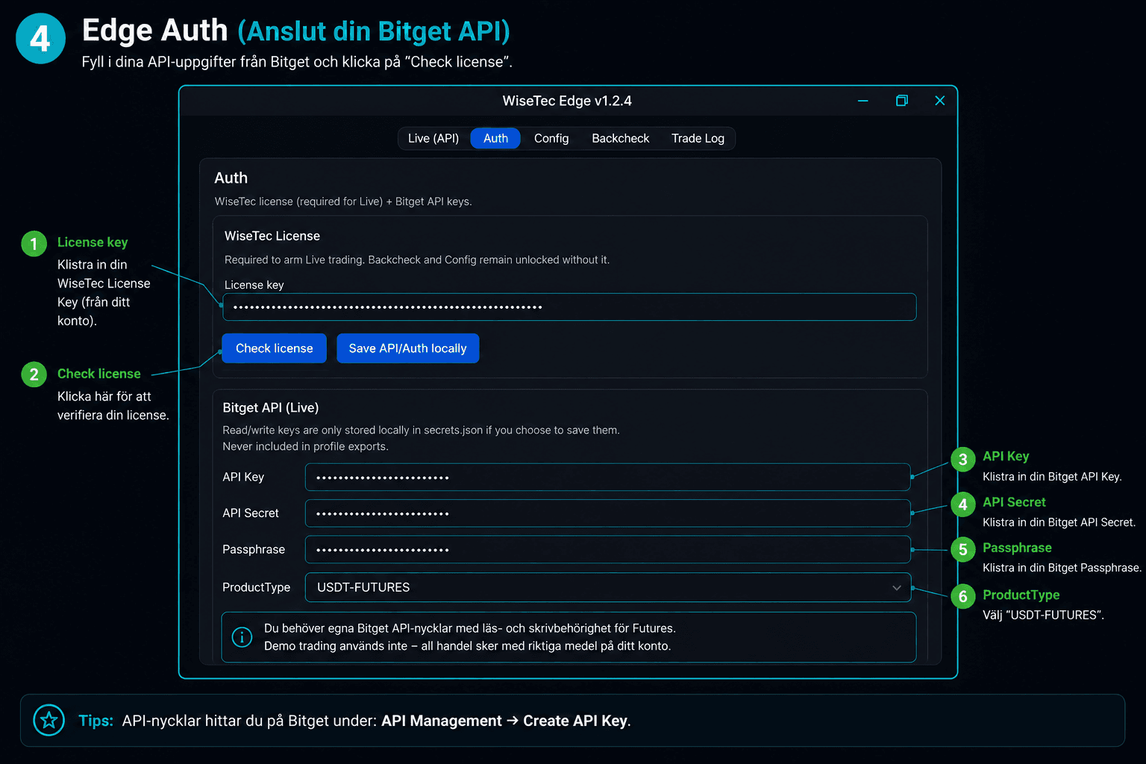1146x764 pixels.
Task: Open the Trade Log tab
Action: tap(698, 139)
